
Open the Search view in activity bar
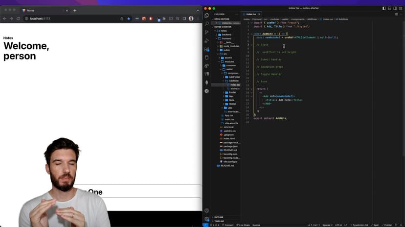pyautogui.click(x=207, y=24)
